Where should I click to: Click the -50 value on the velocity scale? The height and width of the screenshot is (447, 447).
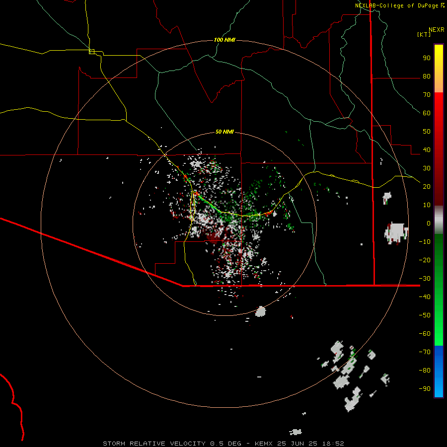(425, 315)
